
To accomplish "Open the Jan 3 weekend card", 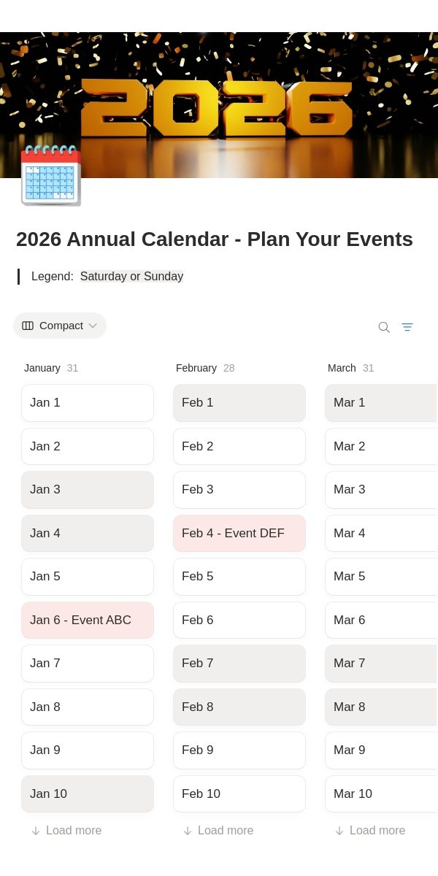I will coord(88,490).
